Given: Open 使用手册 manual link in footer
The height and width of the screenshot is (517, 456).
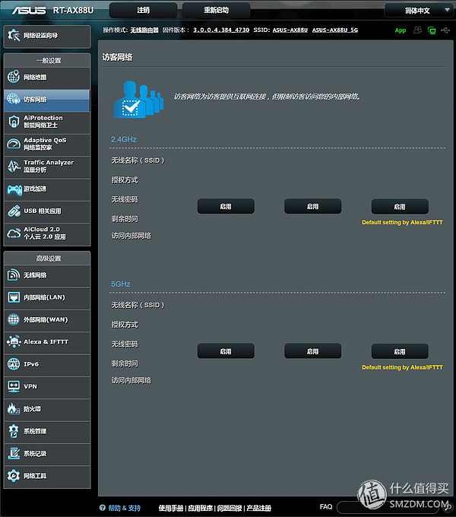Looking at the screenshot, I should point(171,508).
